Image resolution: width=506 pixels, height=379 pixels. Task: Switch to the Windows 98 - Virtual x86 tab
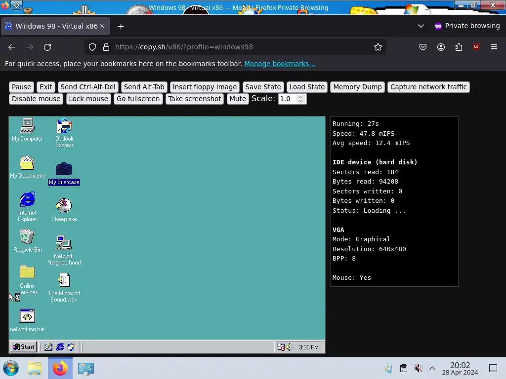[x=55, y=26]
